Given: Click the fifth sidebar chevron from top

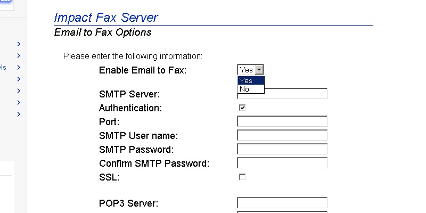Looking at the screenshot, I should tap(19, 91).
